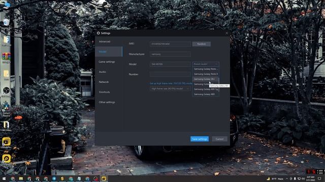The width and height of the screenshot is (325, 182).
Task: Go to the Network tab
Action: coord(109,82)
